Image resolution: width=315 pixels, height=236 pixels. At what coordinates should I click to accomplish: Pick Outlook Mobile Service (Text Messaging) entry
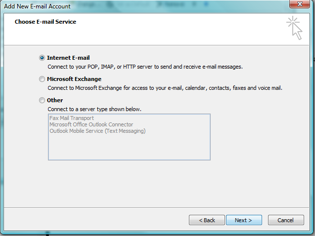tap(97, 131)
